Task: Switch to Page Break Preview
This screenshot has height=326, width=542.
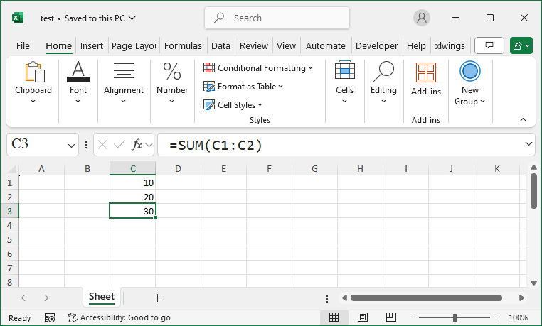Action: pyautogui.click(x=390, y=317)
